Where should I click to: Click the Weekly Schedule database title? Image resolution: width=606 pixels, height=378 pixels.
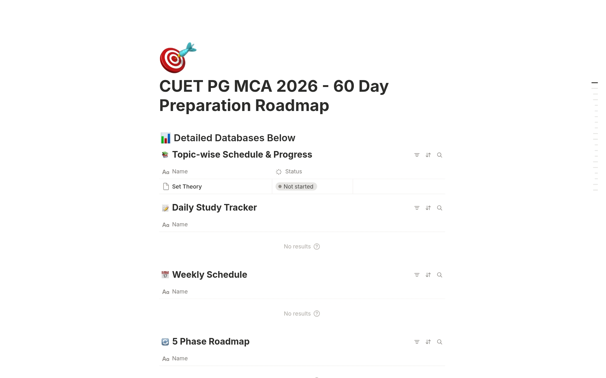point(209,275)
